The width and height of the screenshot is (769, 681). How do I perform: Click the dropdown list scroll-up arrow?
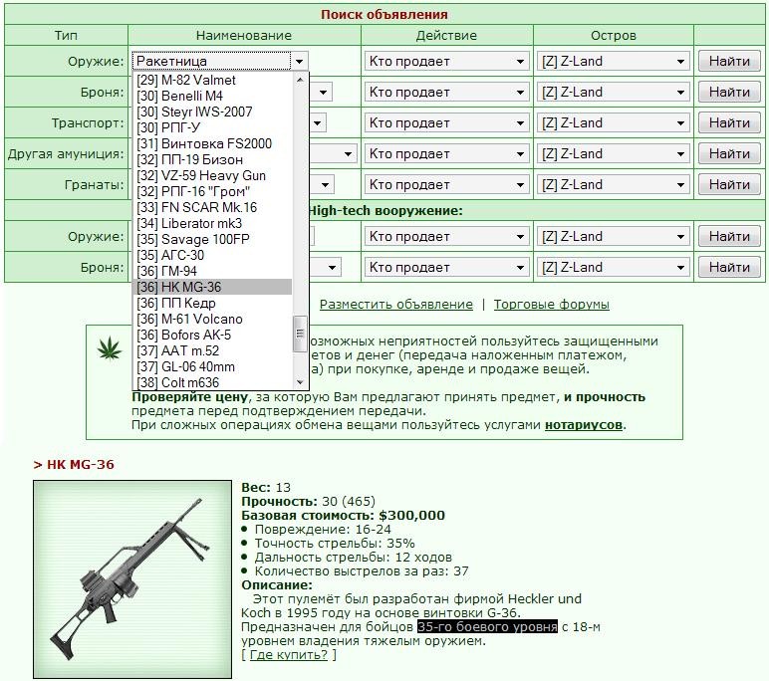pos(300,79)
